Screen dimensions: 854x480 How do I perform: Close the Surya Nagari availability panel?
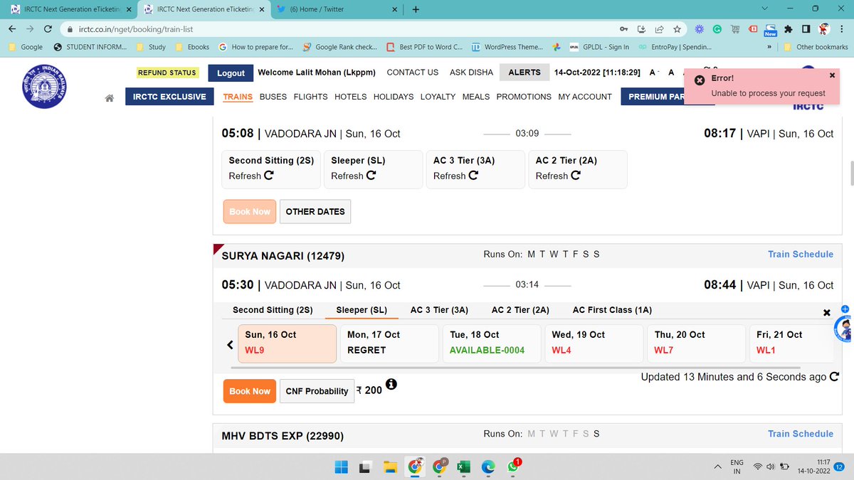pyautogui.click(x=826, y=313)
